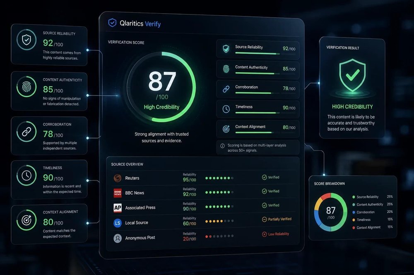Image resolution: width=414 pixels, height=275 pixels.
Task: Click the BBC News logo icon
Action: pos(118,193)
